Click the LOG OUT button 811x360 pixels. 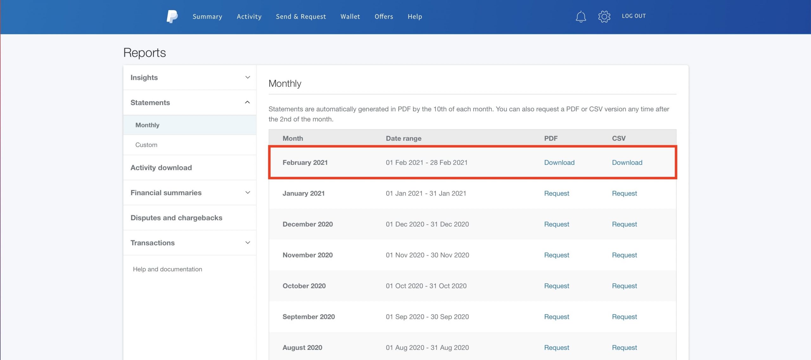[x=634, y=16]
